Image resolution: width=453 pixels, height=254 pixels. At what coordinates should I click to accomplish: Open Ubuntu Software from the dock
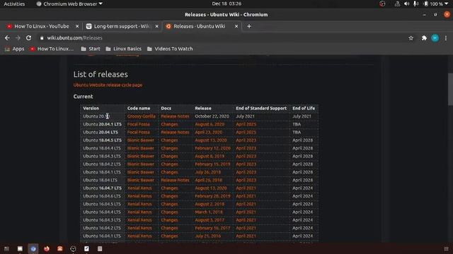[59, 248]
